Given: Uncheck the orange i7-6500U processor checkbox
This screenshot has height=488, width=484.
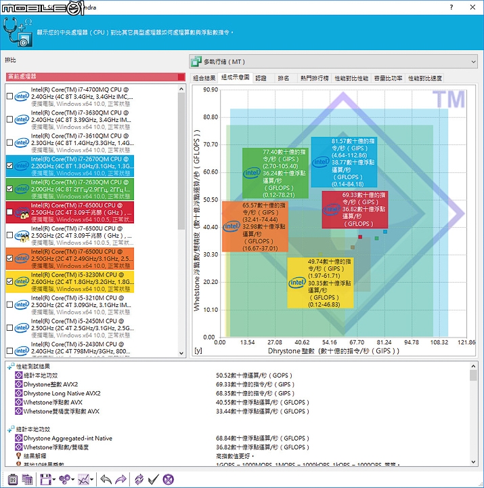Looking at the screenshot, I should 9,258.
